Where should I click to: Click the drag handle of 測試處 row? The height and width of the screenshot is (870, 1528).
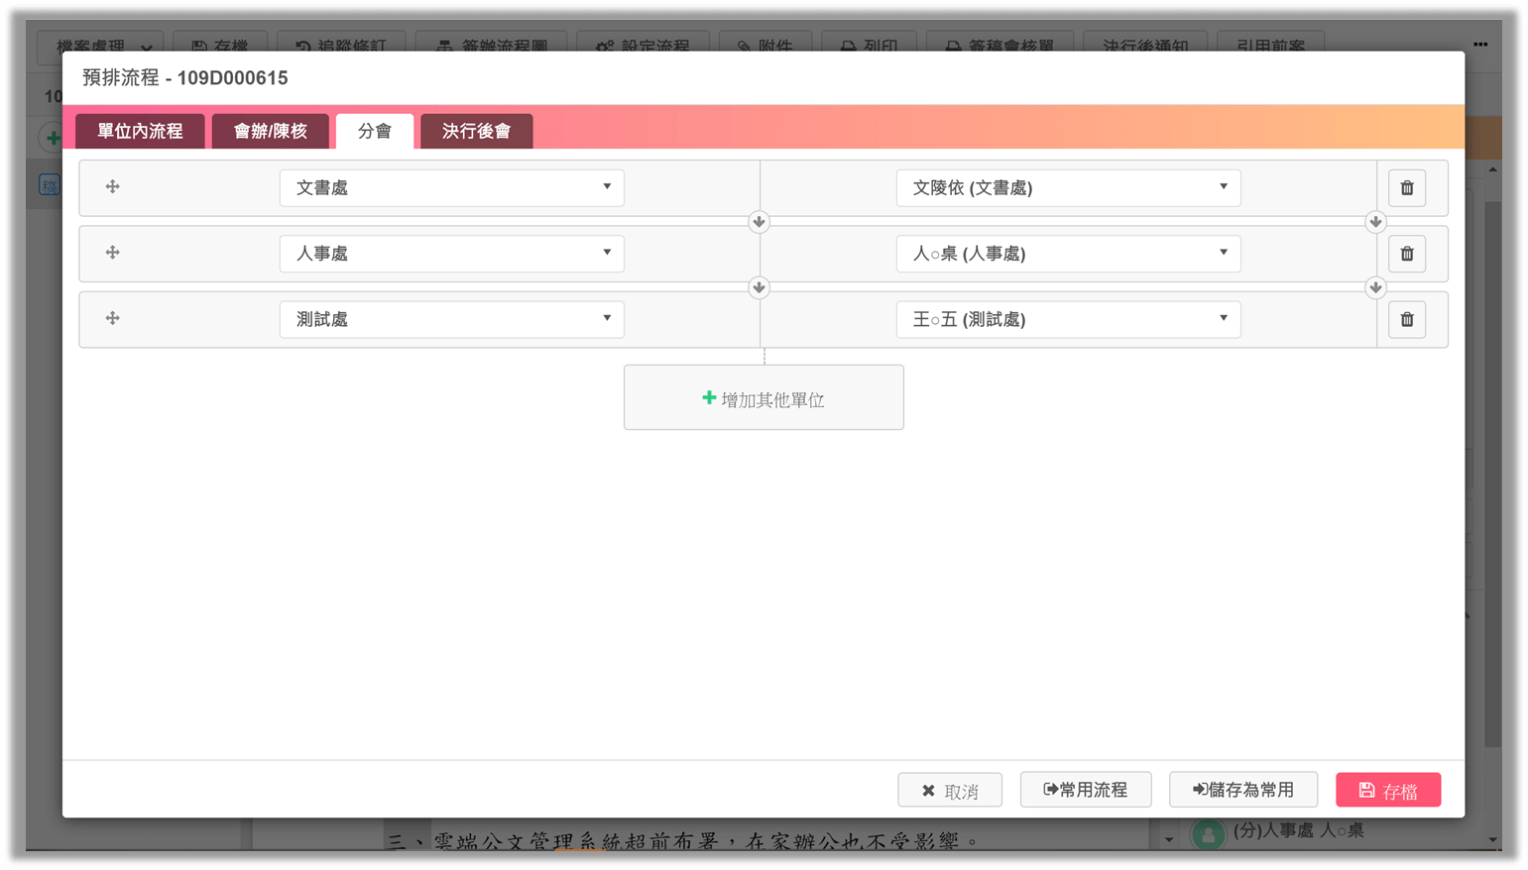[113, 318]
